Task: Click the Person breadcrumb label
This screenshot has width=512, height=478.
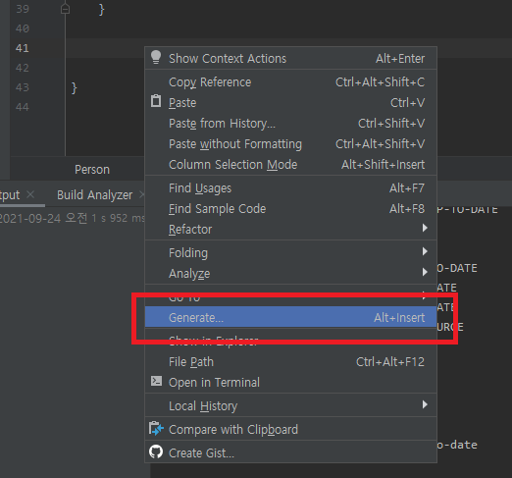Action: pyautogui.click(x=92, y=170)
